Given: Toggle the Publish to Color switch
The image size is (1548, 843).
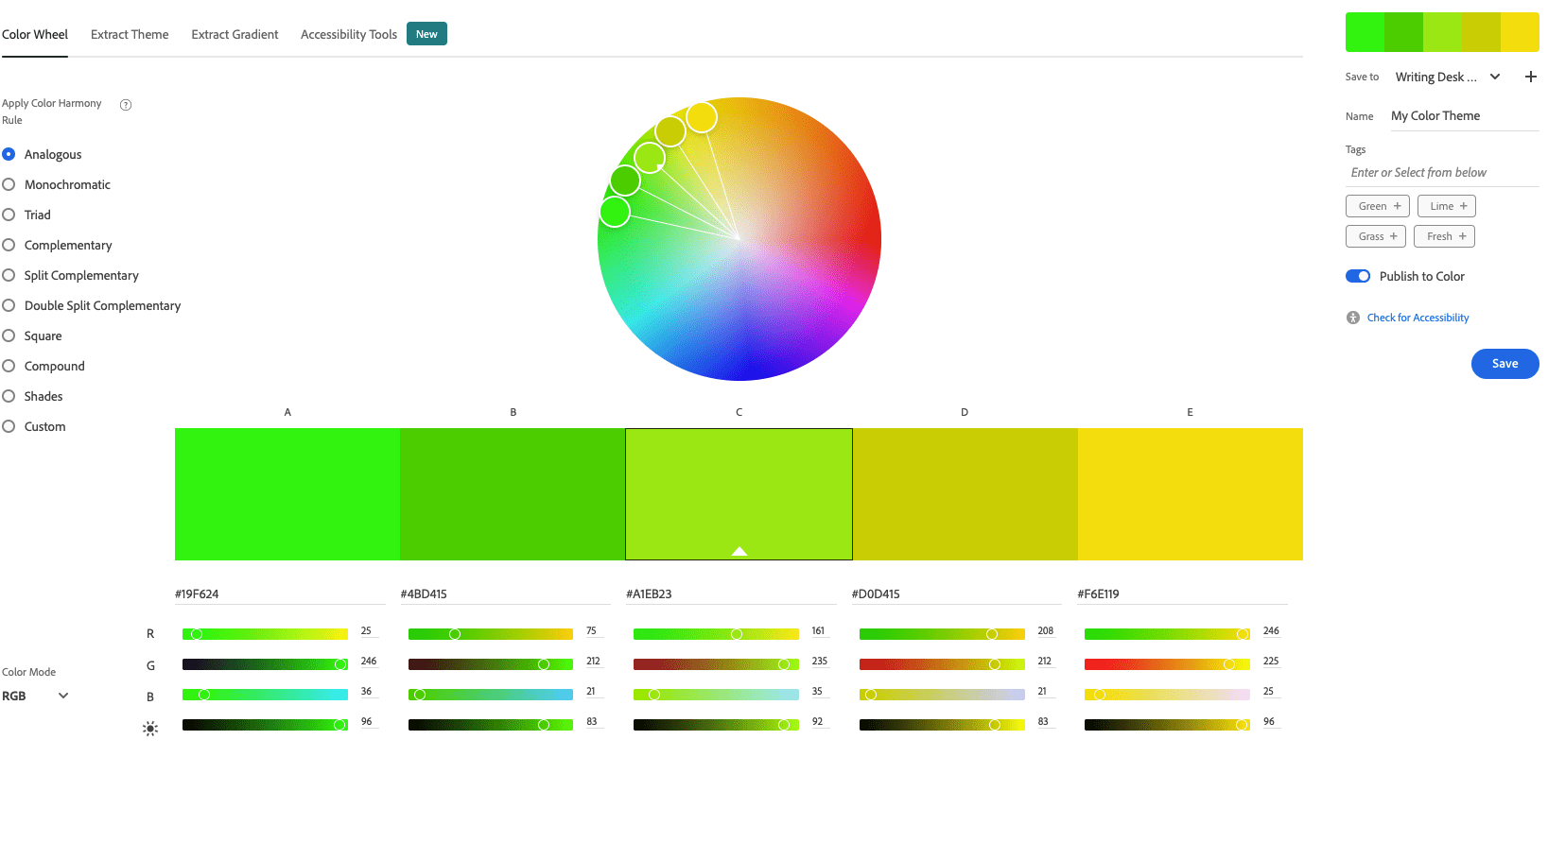Looking at the screenshot, I should tap(1358, 276).
